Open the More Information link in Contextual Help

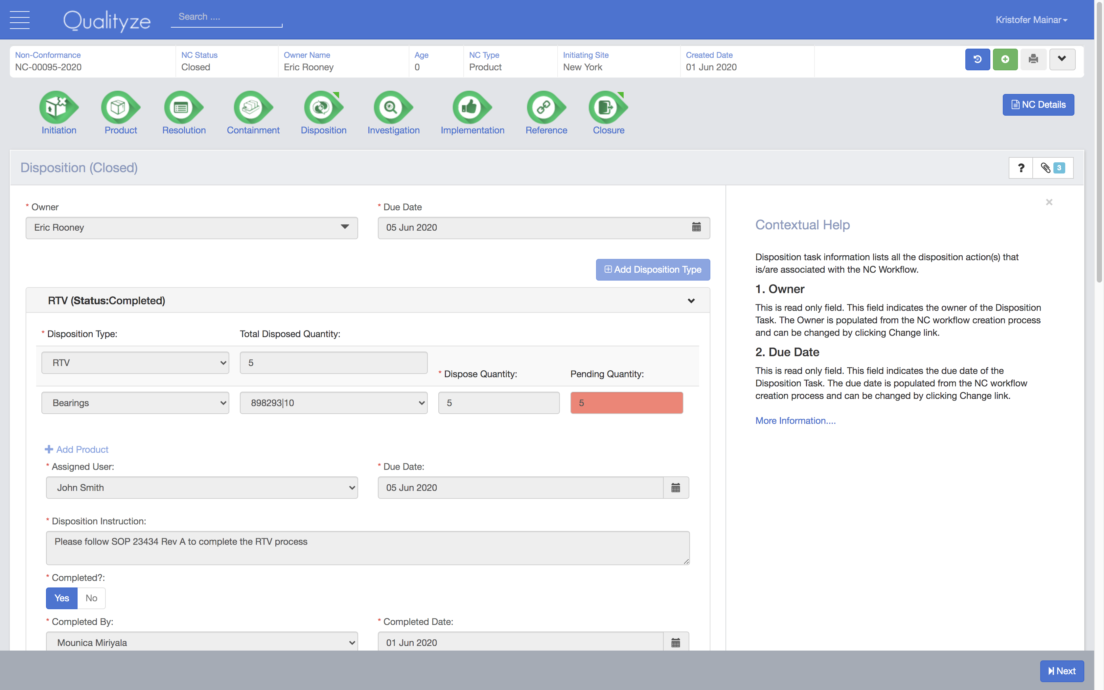[x=795, y=420]
